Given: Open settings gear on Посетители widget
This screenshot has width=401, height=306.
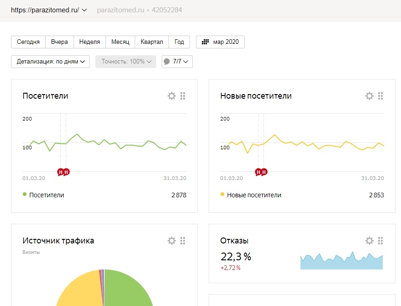Looking at the screenshot, I should [x=172, y=96].
